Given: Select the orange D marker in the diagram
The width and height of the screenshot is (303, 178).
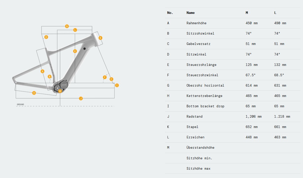Looking at the screenshot, I should click(46, 37).
